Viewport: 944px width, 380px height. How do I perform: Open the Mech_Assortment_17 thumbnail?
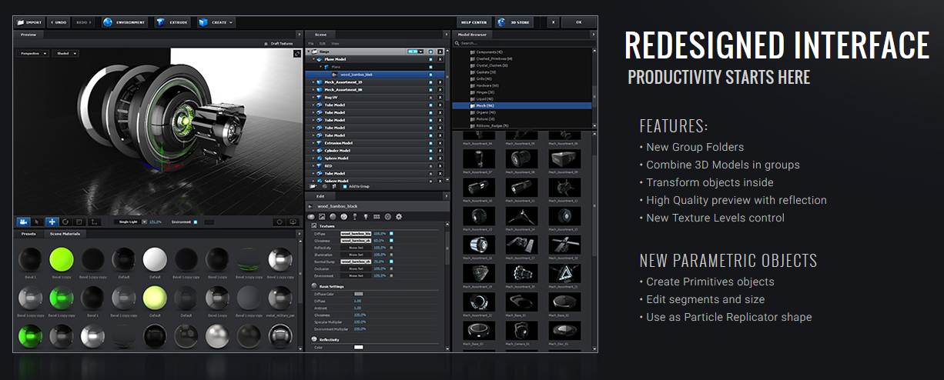[521, 244]
